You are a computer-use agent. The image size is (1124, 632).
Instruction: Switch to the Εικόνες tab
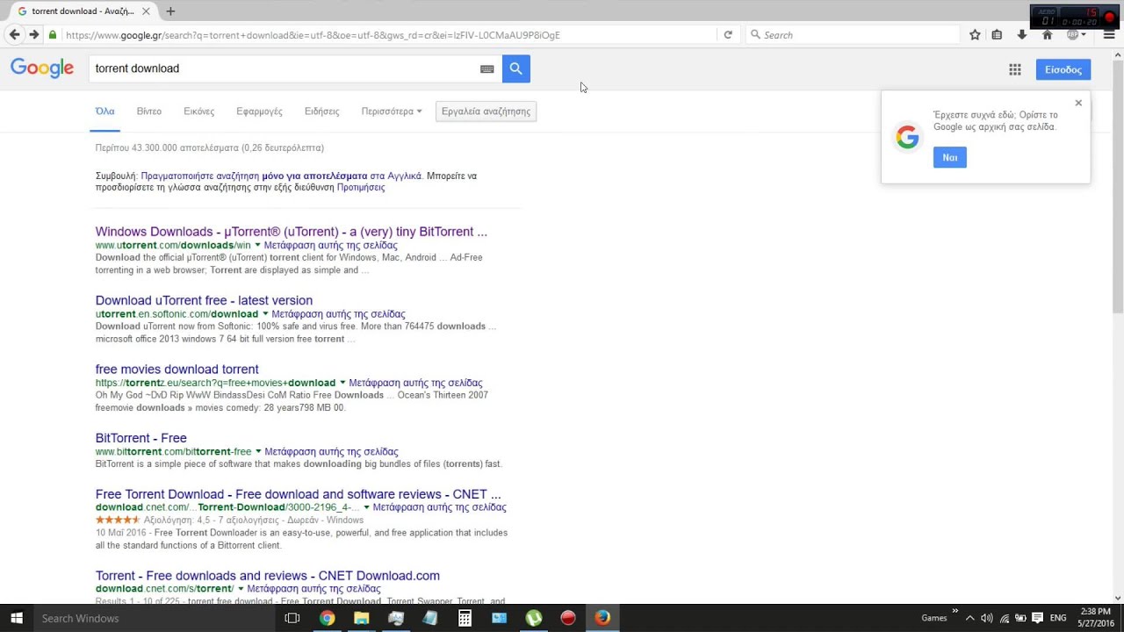pyautogui.click(x=198, y=111)
